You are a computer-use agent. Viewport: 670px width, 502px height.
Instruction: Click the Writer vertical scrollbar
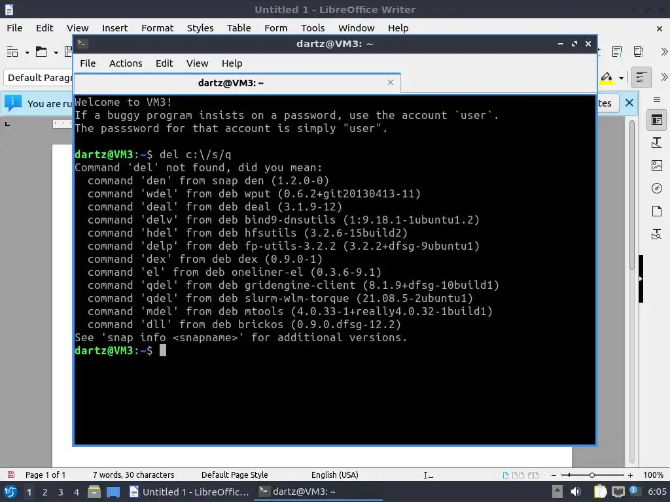632,195
